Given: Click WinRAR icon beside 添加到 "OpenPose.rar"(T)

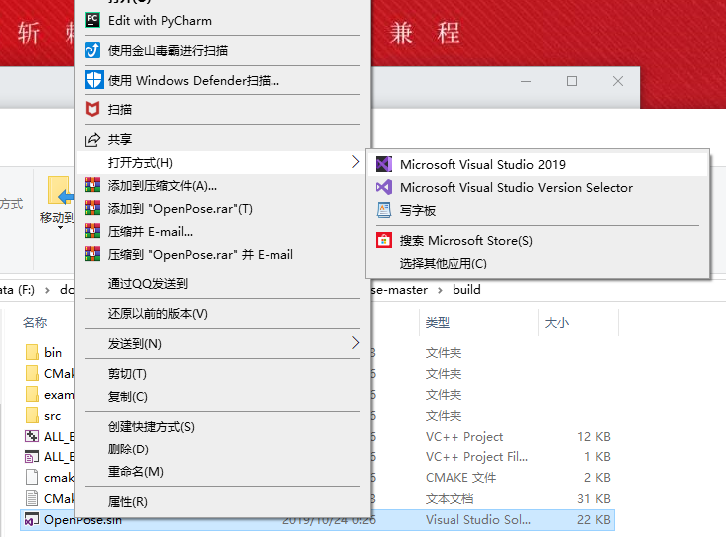Looking at the screenshot, I should pos(92,208).
